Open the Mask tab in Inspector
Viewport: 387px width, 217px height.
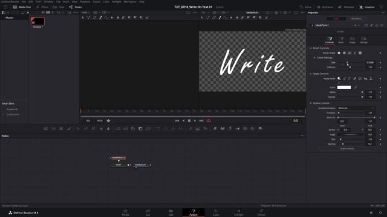click(x=341, y=40)
